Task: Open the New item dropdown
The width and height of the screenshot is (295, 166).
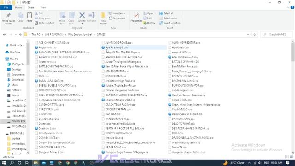Action: (117, 13)
